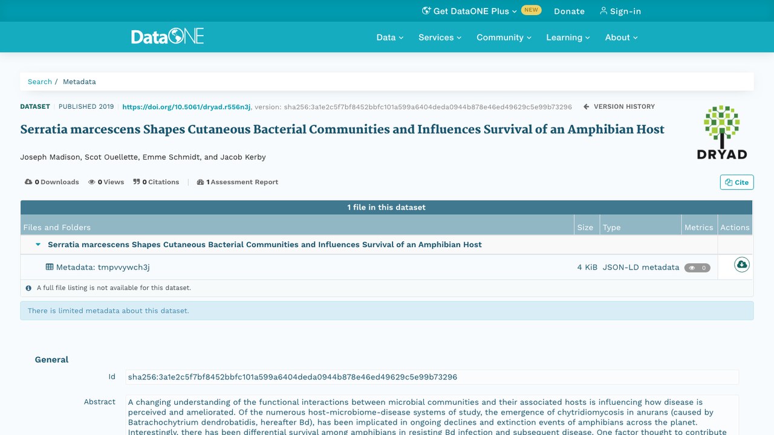
Task: Open Version History
Action: (619, 106)
